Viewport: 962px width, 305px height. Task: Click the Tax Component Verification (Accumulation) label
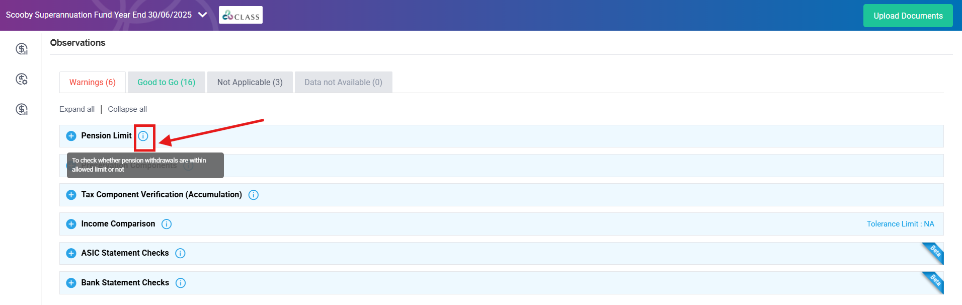coord(162,195)
